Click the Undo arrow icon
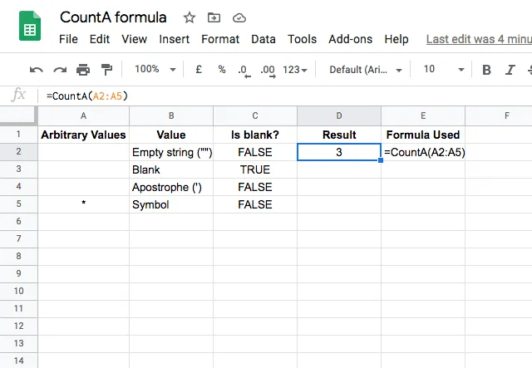532x368 pixels. 37,70
